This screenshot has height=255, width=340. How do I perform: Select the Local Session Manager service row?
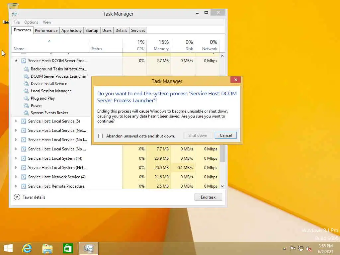51,91
